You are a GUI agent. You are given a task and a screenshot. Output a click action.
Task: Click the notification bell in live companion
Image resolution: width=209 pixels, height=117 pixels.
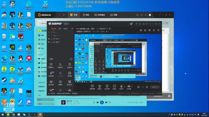154,30
